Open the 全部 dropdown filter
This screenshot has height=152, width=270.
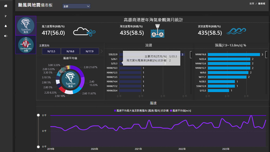[x=76, y=6]
